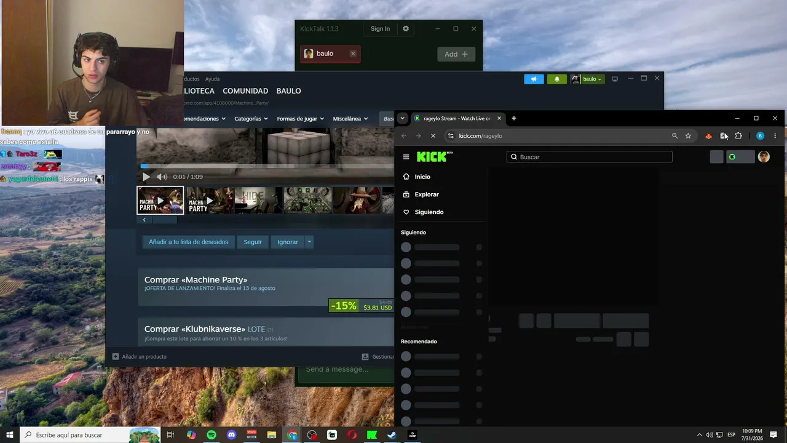Click the left arrow of thumbnail scrollbar
Viewport: 787px width, 443px height.
pyautogui.click(x=144, y=220)
